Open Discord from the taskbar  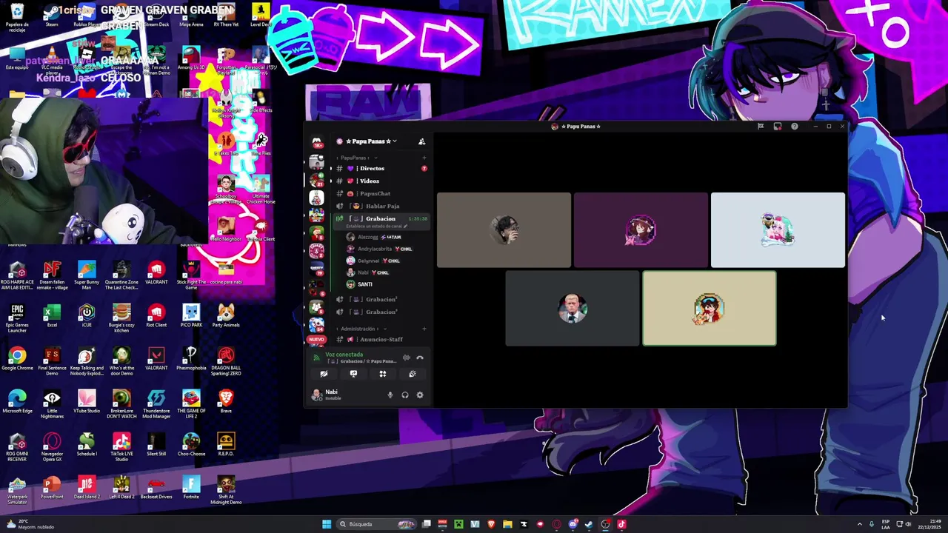click(573, 524)
